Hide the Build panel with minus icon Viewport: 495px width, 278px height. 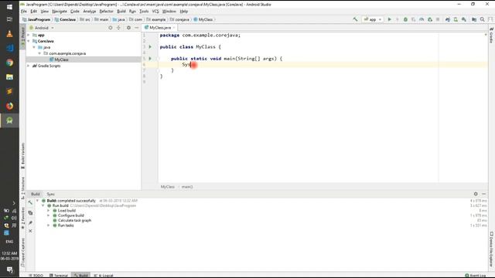pyautogui.click(x=483, y=194)
